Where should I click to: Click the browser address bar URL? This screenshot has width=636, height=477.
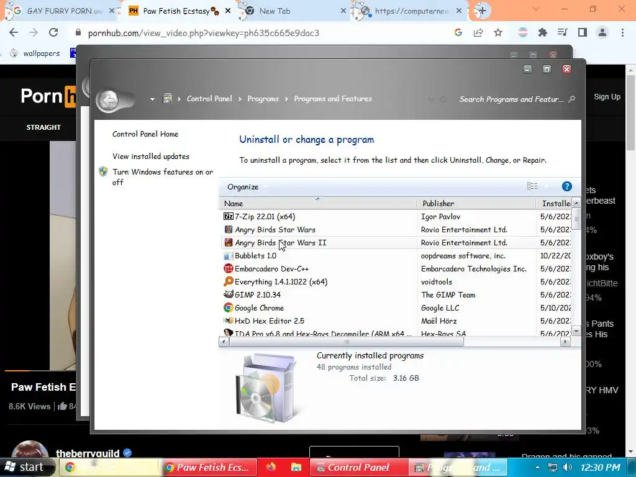203,33
